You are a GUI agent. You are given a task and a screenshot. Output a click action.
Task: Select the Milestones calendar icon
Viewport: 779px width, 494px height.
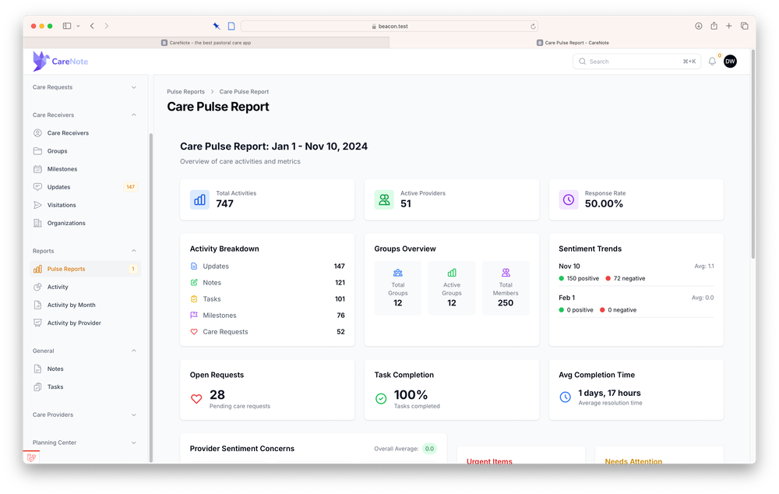[x=37, y=168]
